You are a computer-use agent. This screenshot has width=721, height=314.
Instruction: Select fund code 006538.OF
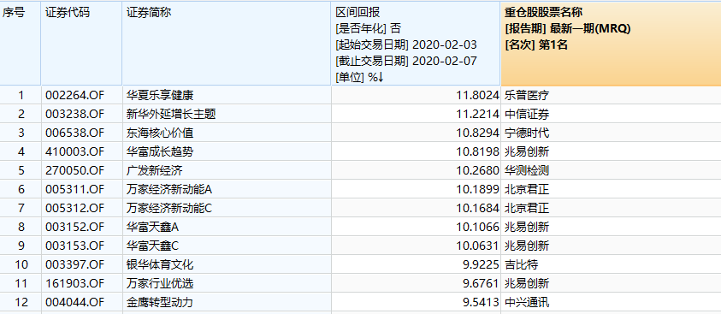75,133
